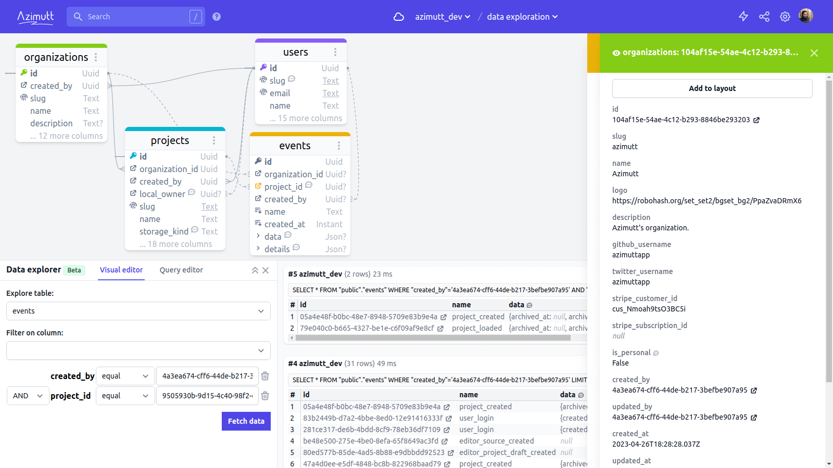Click the lightning bolt icon in header
833x468 pixels.
(x=743, y=17)
